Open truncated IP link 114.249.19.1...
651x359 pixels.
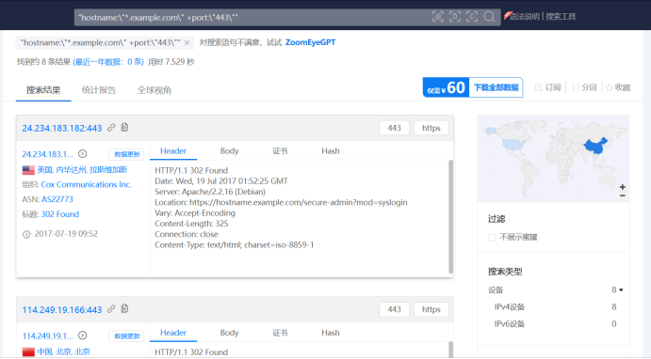[47, 336]
